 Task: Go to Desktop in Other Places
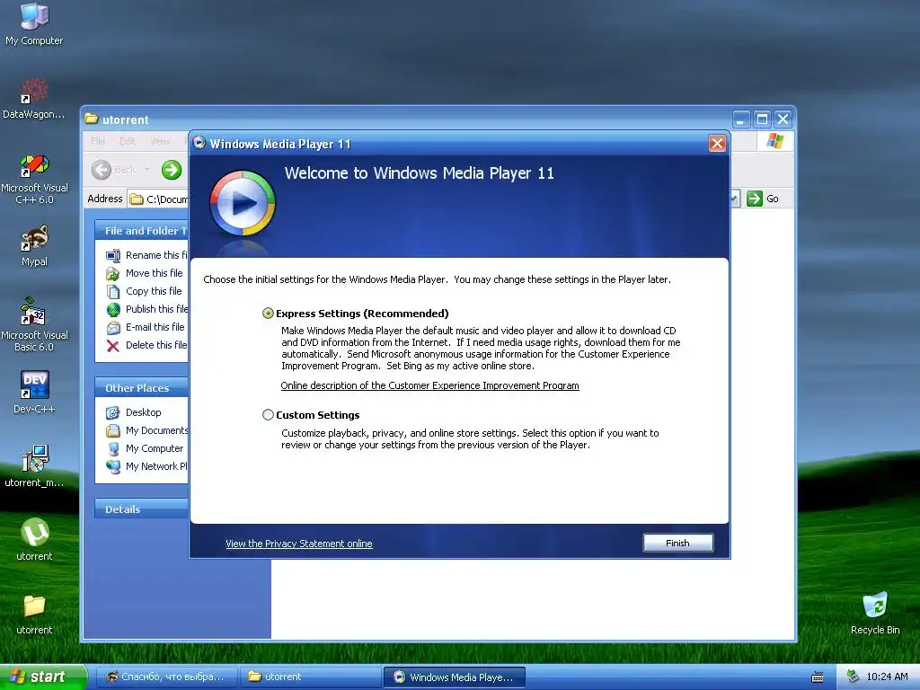coord(134,412)
